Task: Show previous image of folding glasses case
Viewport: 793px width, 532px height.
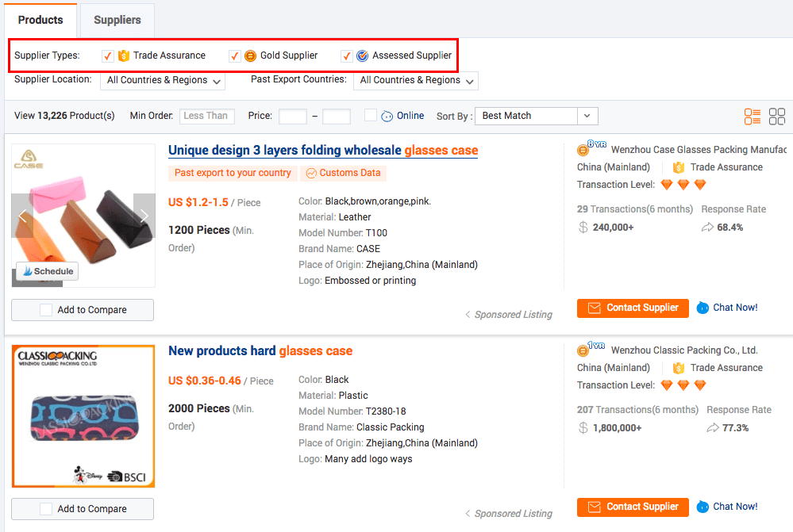Action: click(x=22, y=216)
